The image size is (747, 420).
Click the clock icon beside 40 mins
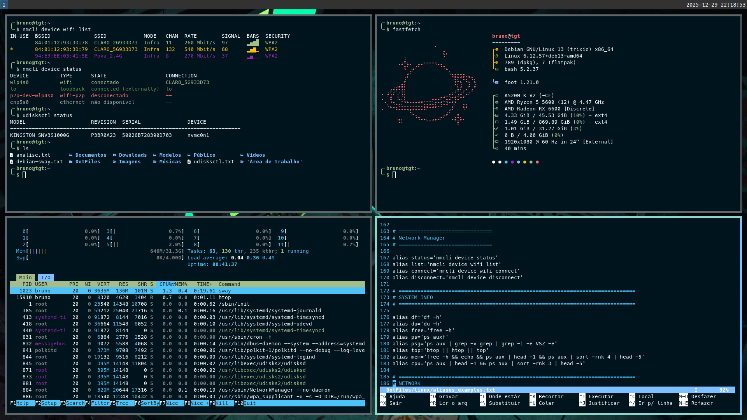pyautogui.click(x=496, y=149)
